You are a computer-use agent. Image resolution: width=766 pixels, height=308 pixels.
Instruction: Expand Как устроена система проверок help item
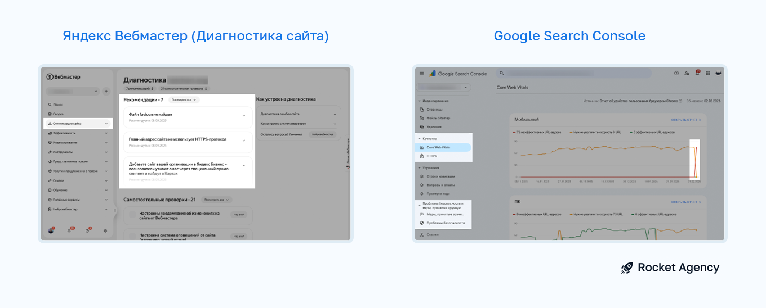298,123
